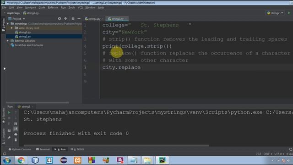Place cursor on line 7 city.replace

(x=121, y=67)
